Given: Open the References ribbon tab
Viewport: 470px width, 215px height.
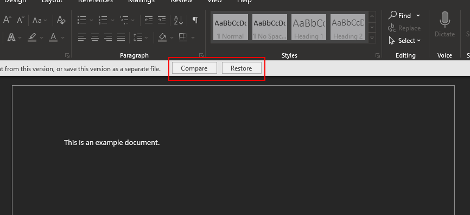Looking at the screenshot, I should 96,1.
